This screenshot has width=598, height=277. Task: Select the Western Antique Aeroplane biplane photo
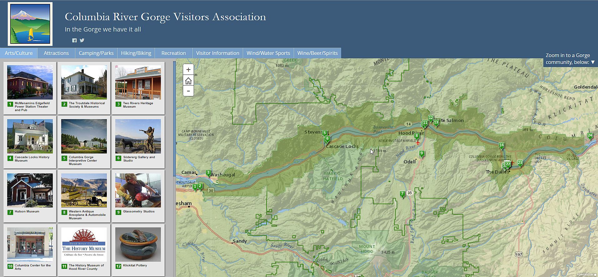(x=84, y=190)
